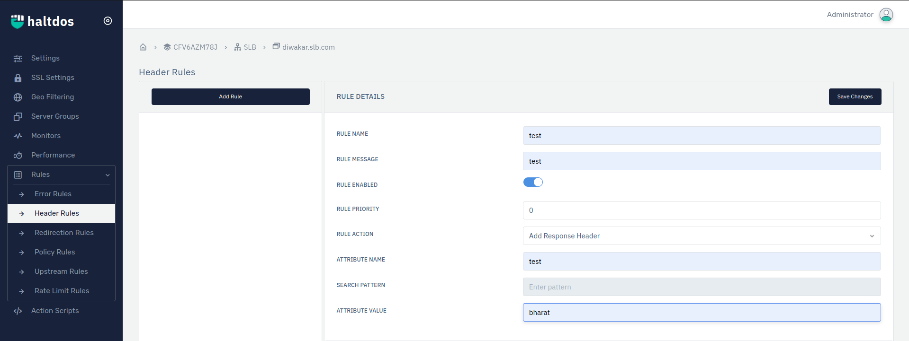Viewport: 909px width, 341px height.
Task: Click the sidebar collapse target icon
Action: click(108, 21)
